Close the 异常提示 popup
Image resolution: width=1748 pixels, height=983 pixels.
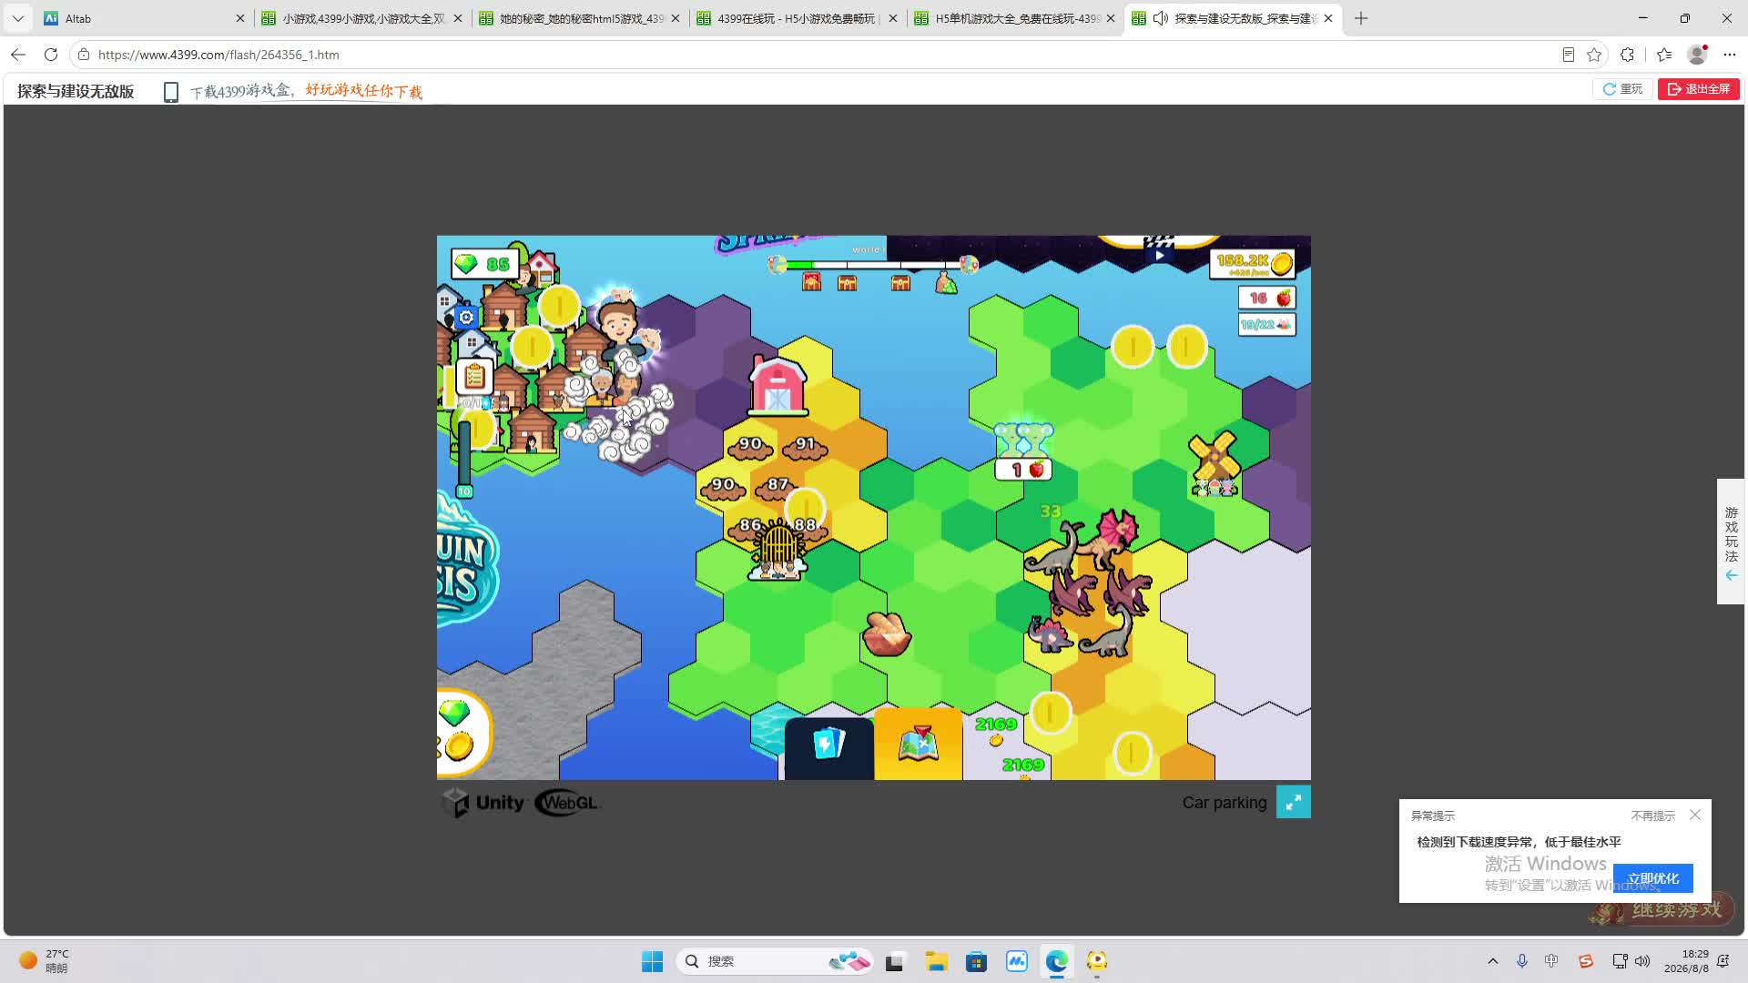click(x=1695, y=815)
